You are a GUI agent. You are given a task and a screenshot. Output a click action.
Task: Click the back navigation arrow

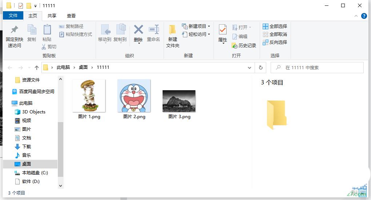pyautogui.click(x=10, y=68)
